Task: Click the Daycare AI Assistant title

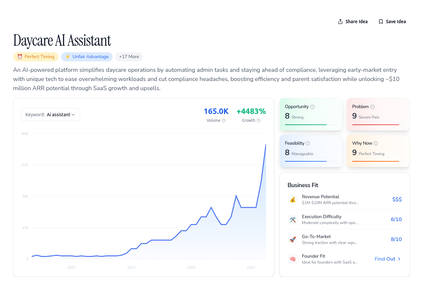Action: click(62, 40)
